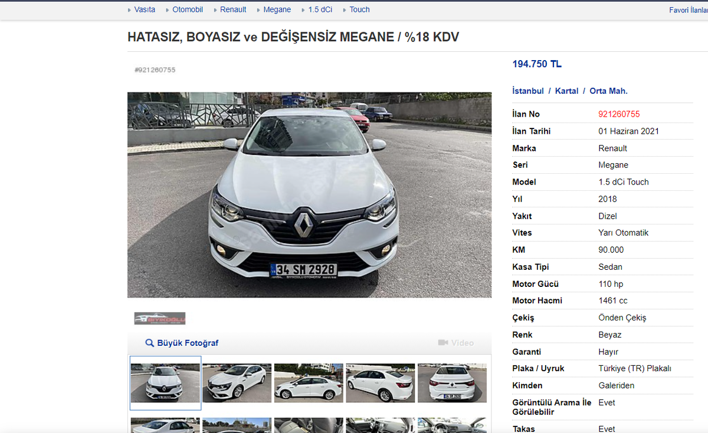
Task: Go to Renault breadcrumb category
Action: [233, 9]
